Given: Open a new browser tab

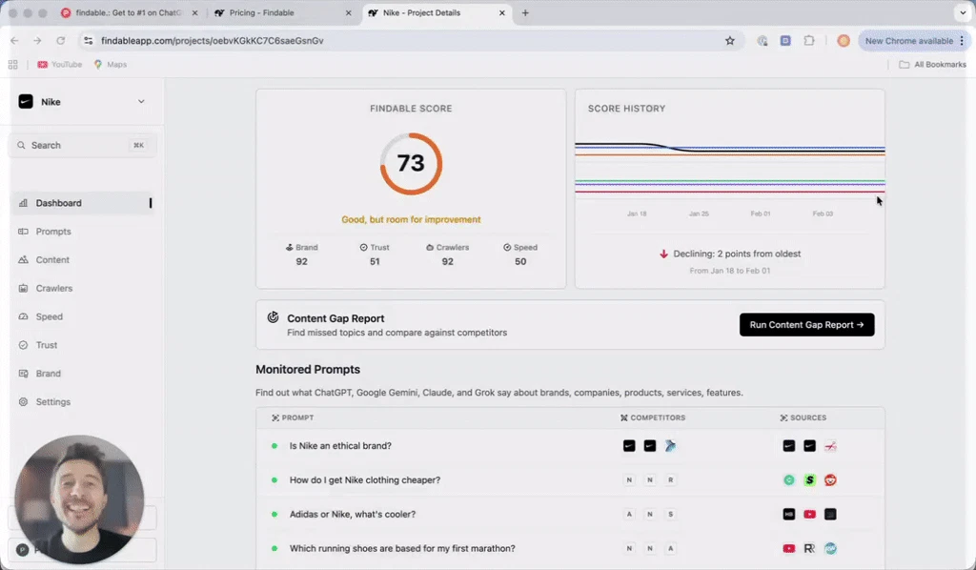Looking at the screenshot, I should point(525,12).
